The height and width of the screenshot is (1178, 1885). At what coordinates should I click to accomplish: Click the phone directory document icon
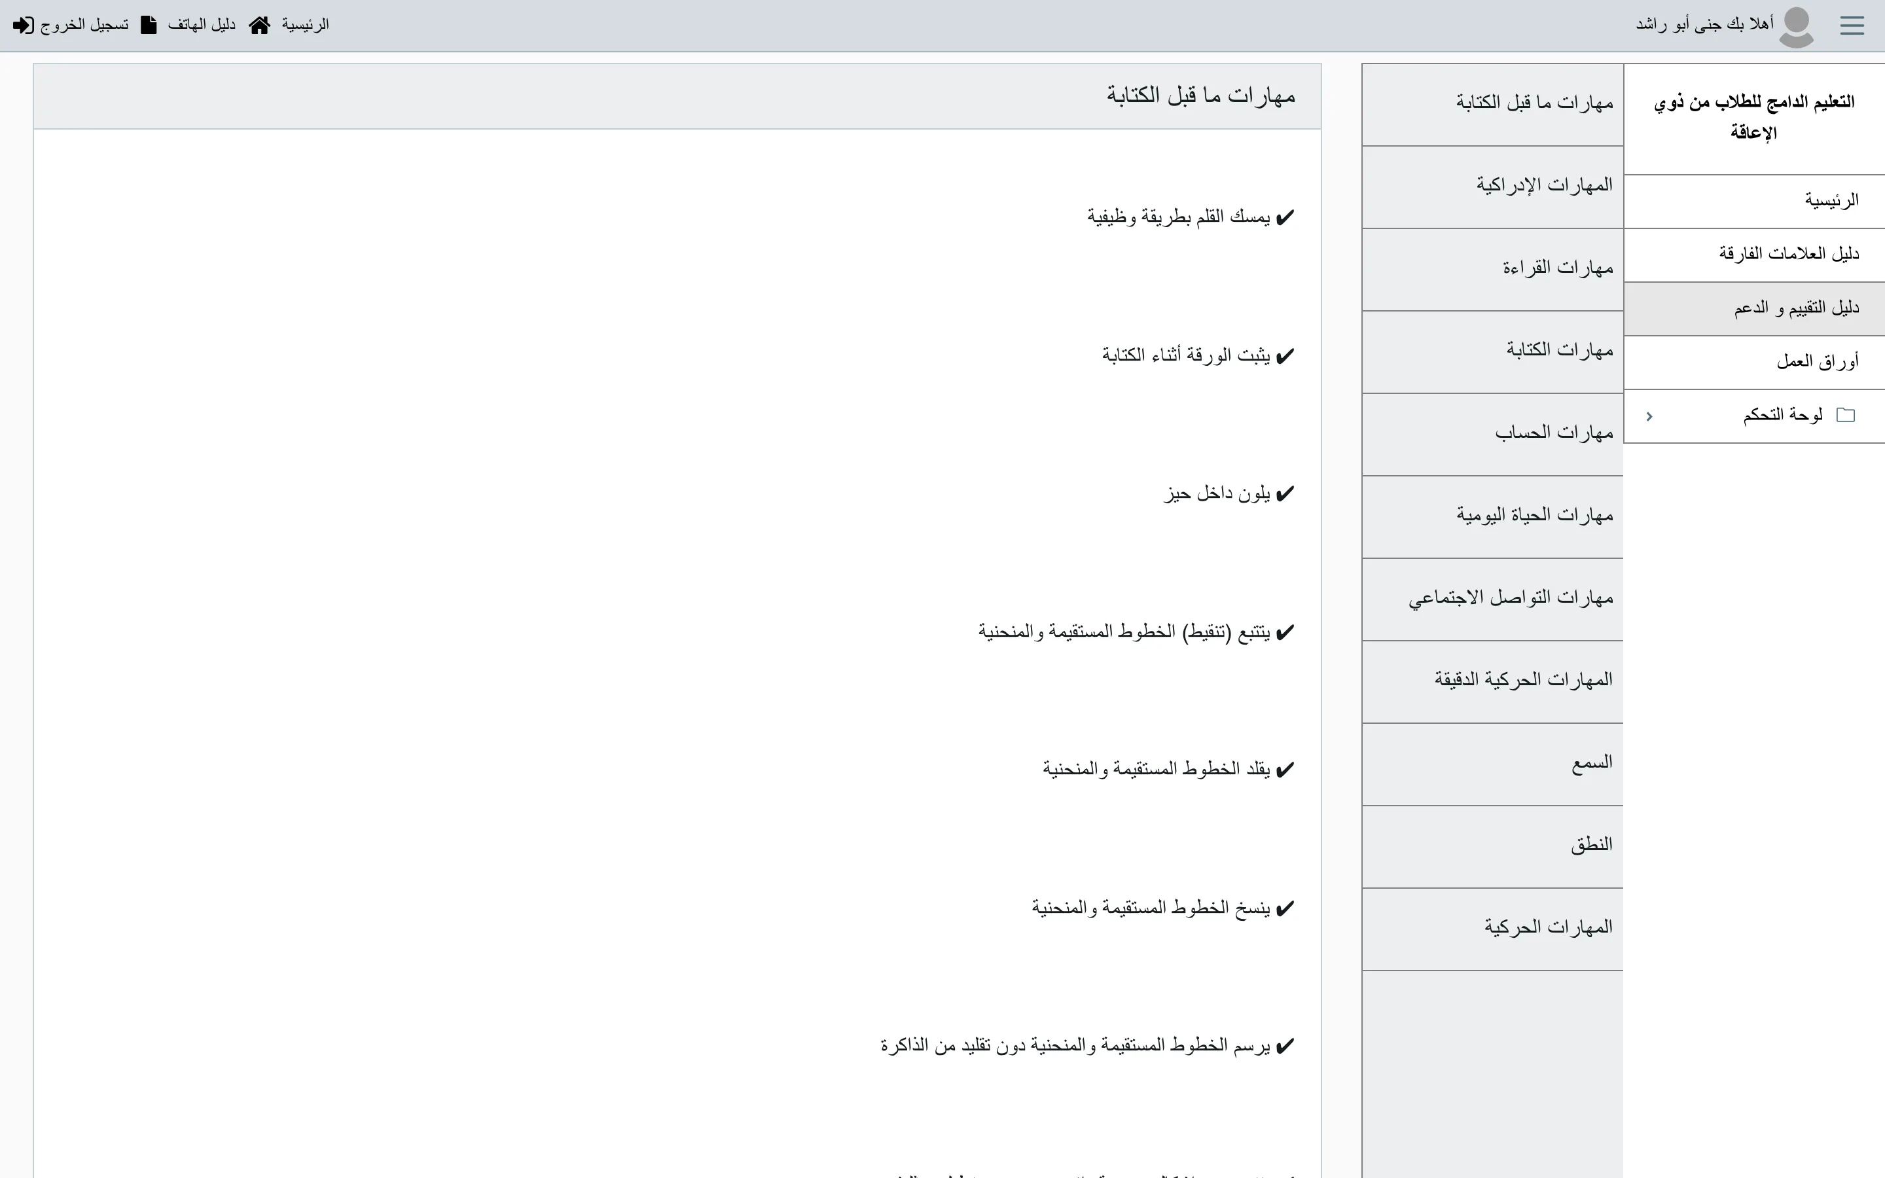pos(148,25)
